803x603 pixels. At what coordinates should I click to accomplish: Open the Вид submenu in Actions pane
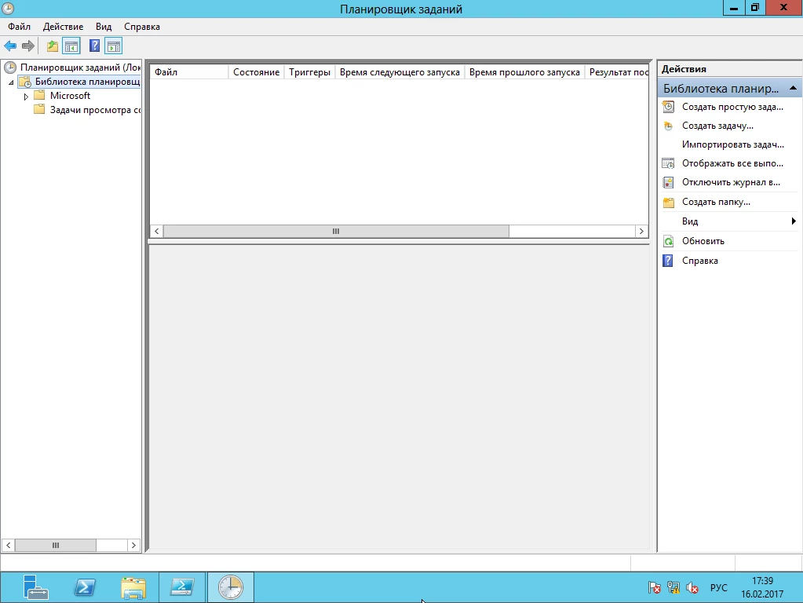pos(729,221)
